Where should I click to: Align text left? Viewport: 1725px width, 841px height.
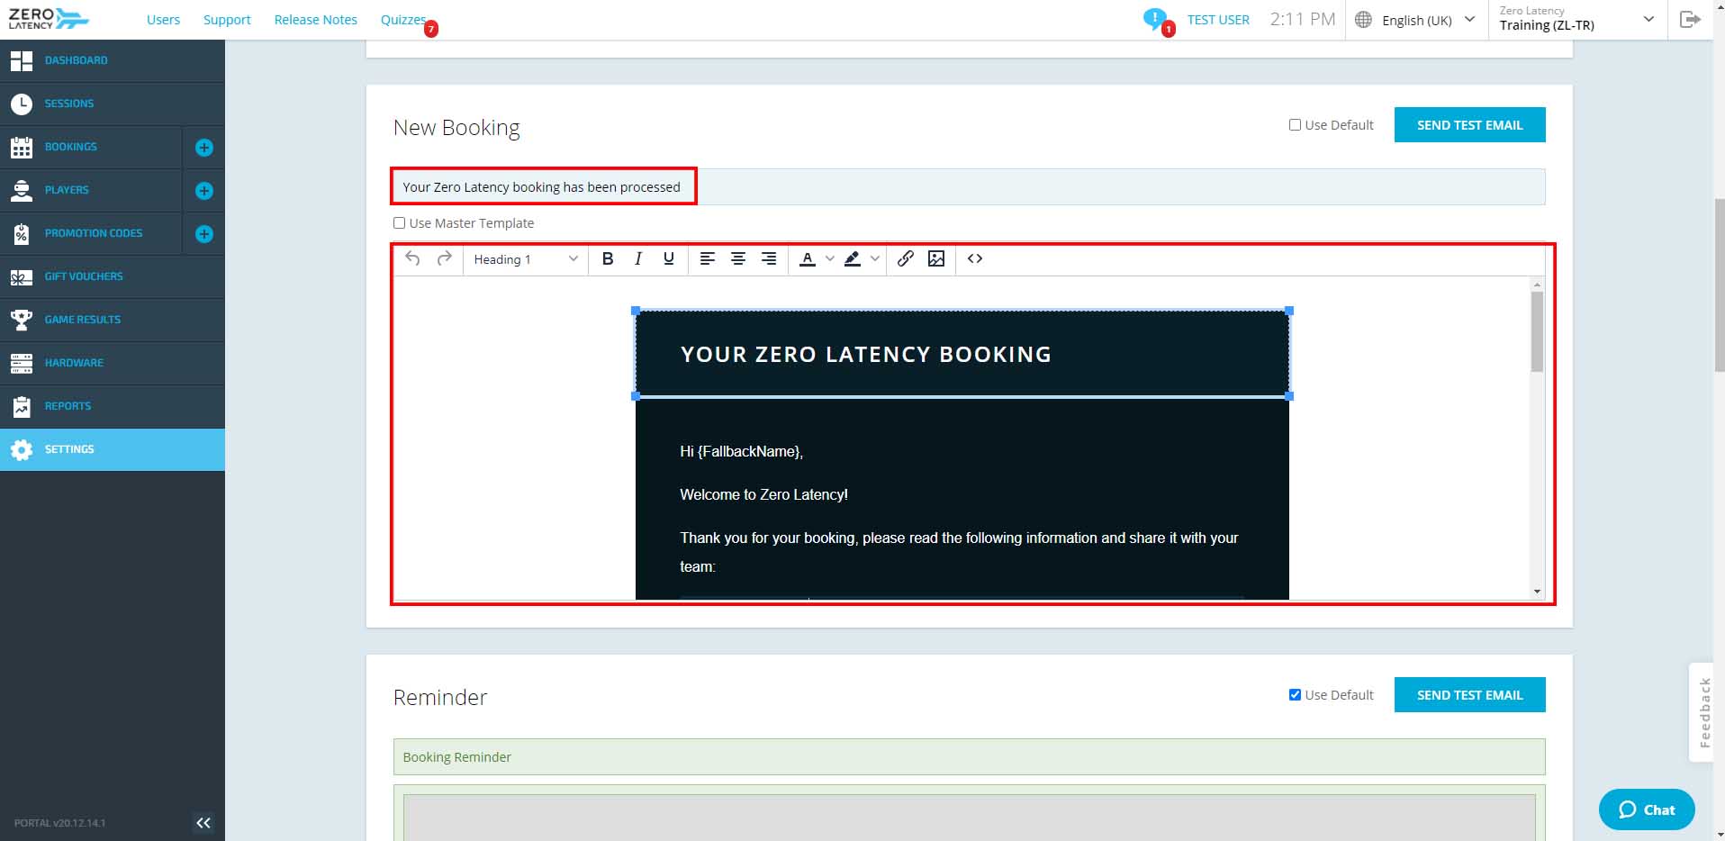point(708,258)
